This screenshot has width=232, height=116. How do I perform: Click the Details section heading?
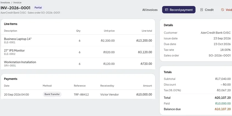coord(169,25)
